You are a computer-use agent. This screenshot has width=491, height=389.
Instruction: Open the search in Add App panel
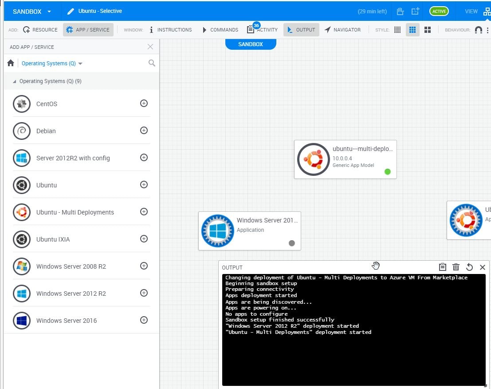coord(152,63)
